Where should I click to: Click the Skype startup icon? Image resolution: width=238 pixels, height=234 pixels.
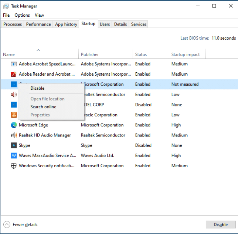[14, 145]
